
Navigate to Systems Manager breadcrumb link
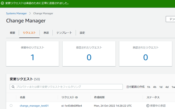[16, 13]
